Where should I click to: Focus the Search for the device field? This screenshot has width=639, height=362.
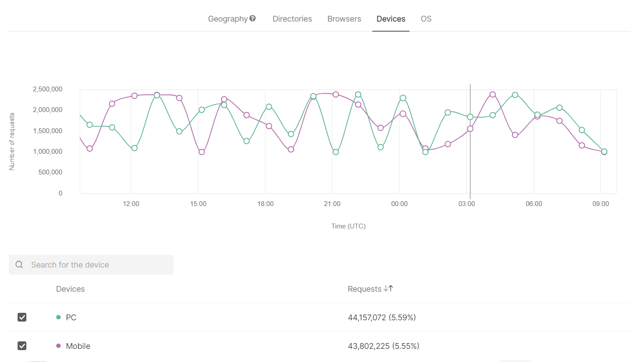(91, 264)
